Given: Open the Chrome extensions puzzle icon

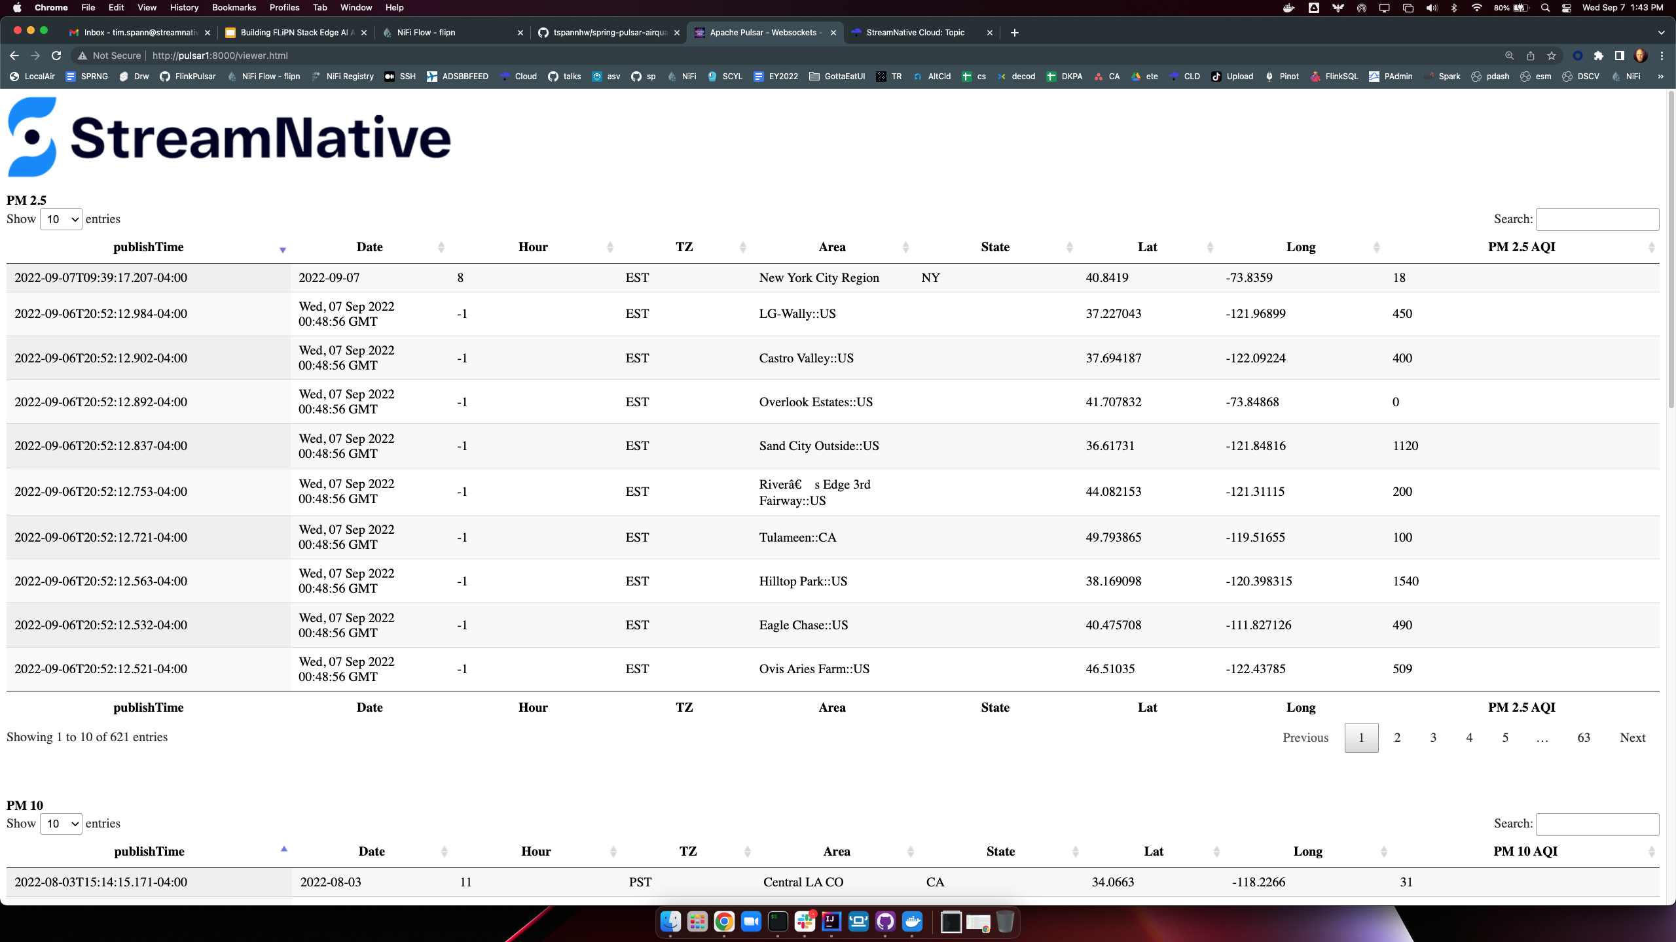Looking at the screenshot, I should pyautogui.click(x=1598, y=56).
